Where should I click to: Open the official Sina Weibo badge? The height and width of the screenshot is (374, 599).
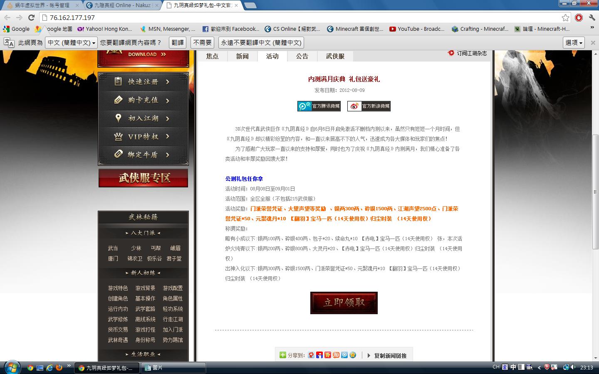[x=369, y=106]
